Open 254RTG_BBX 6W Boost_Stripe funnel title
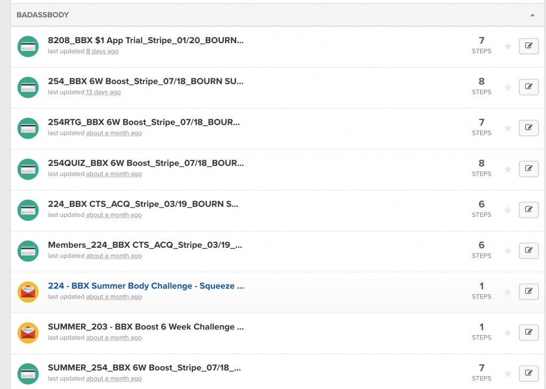Image resolution: width=546 pixels, height=389 pixels. pyautogui.click(x=144, y=123)
